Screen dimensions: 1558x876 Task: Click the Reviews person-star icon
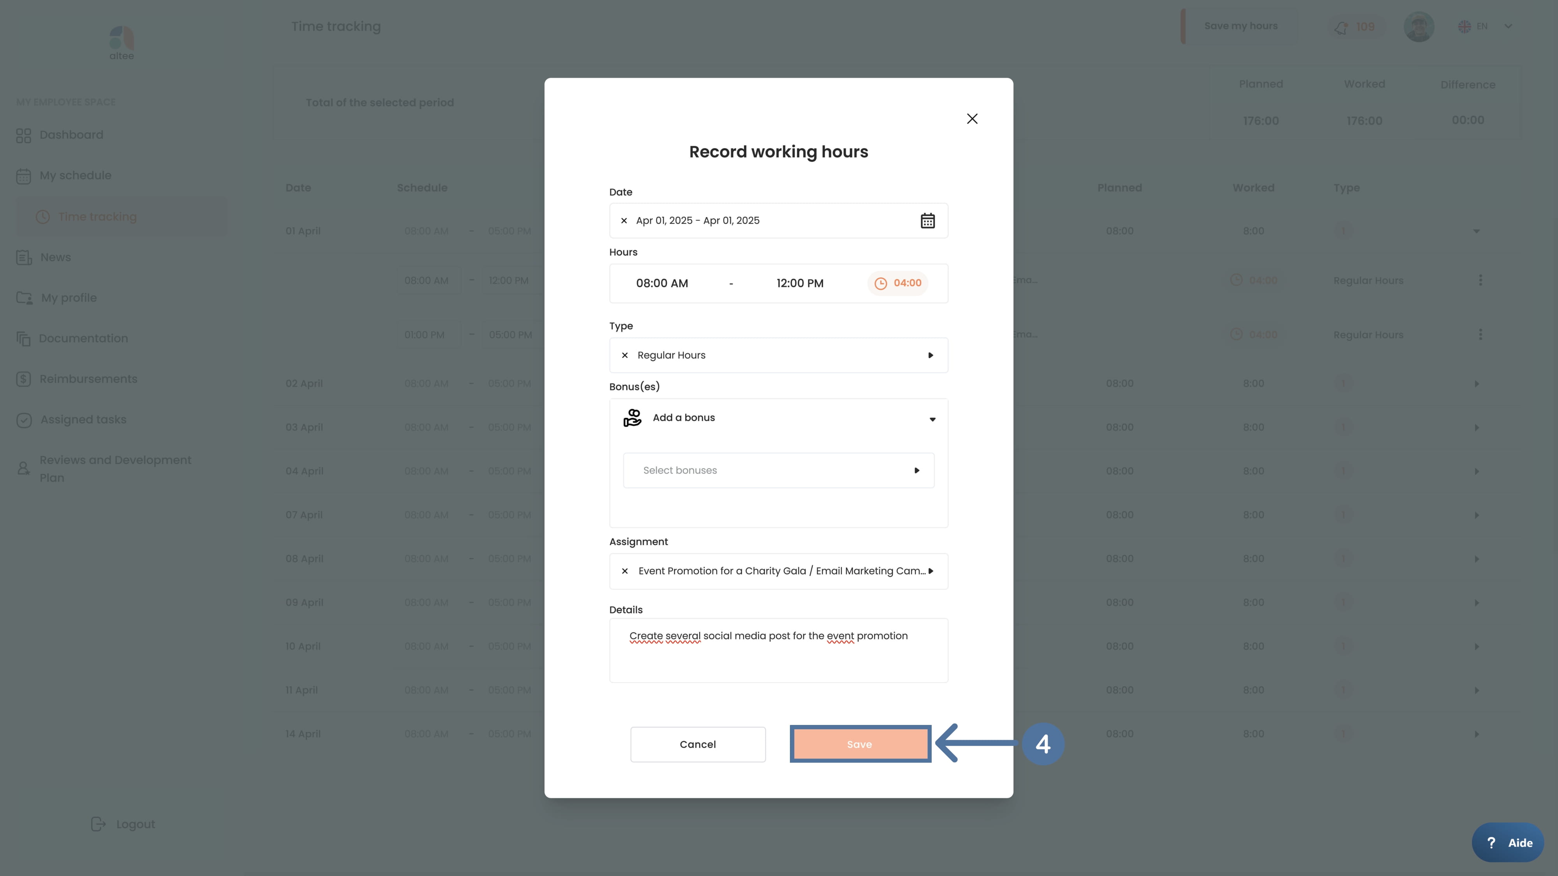point(23,468)
